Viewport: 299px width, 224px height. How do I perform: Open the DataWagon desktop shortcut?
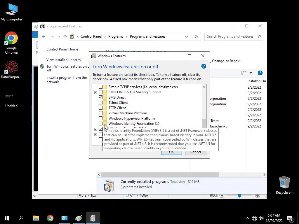point(11,69)
